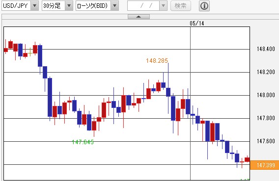Click the date input field
The height and width of the screenshot is (181, 279).
click(x=143, y=6)
